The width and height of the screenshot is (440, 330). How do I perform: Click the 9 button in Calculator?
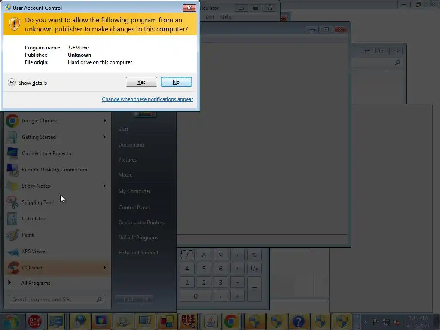point(220,255)
